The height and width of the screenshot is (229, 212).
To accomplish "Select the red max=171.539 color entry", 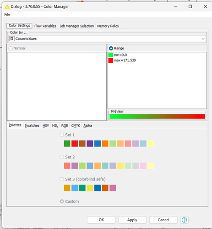I will click(x=122, y=60).
